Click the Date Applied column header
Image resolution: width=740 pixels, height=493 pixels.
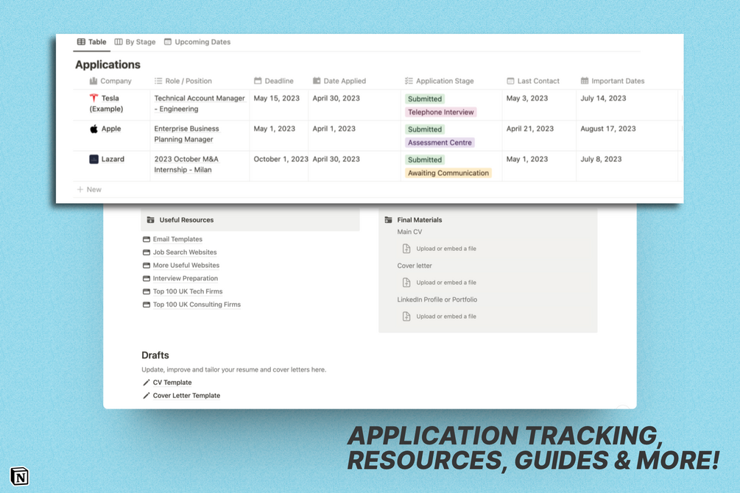(x=339, y=81)
